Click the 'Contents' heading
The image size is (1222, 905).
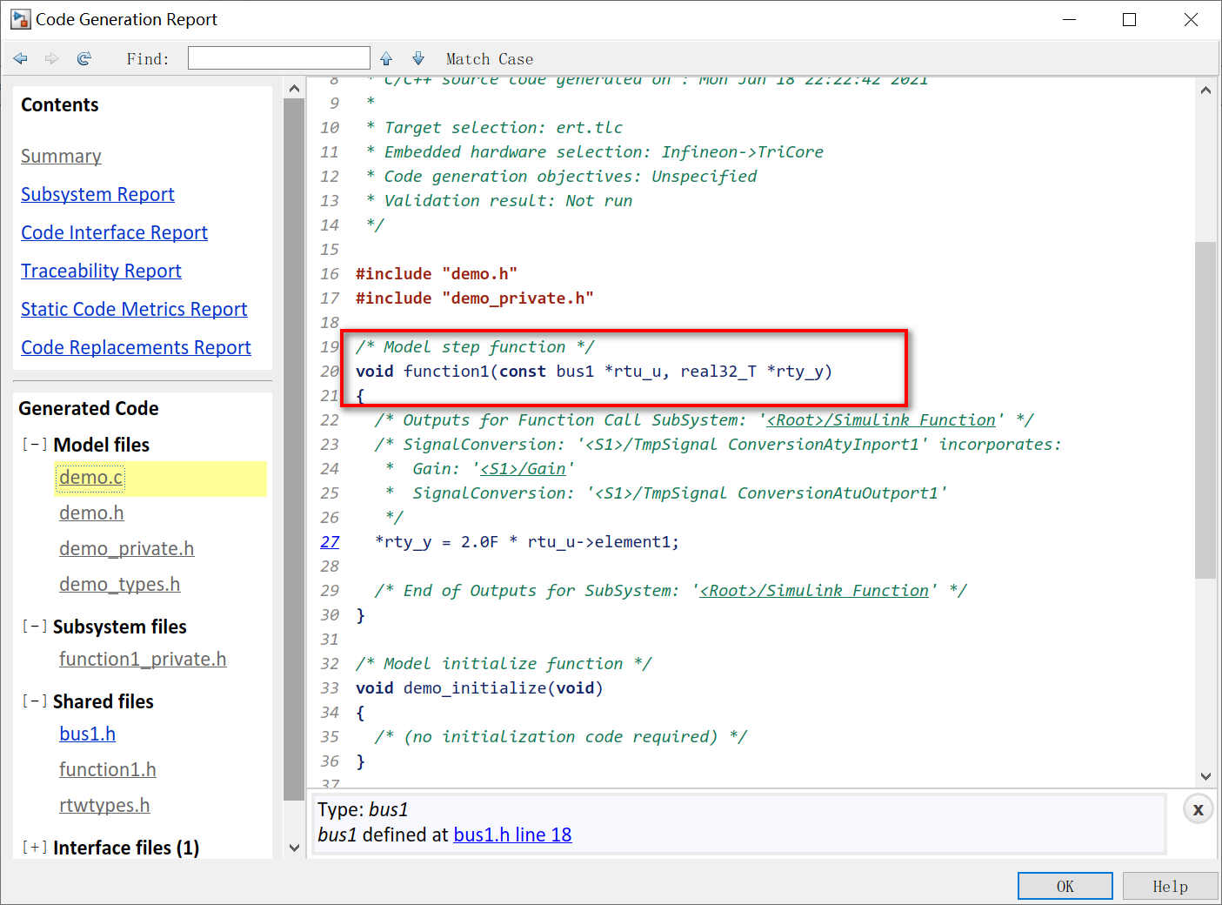click(x=60, y=105)
